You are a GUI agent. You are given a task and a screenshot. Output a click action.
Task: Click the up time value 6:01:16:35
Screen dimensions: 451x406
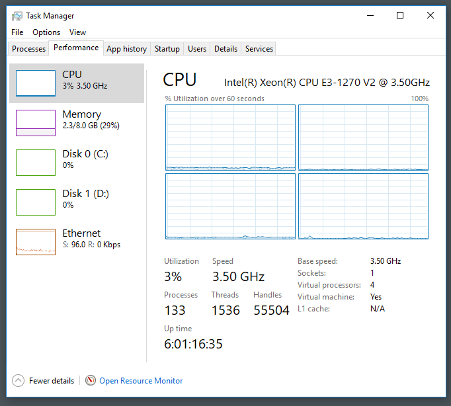point(193,344)
